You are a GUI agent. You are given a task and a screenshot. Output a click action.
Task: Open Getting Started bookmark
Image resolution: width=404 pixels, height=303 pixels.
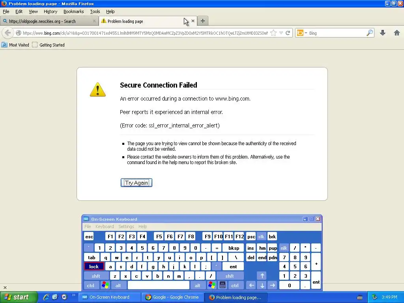tap(48, 45)
